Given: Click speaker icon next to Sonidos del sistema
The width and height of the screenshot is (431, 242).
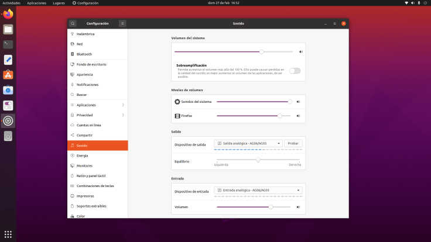Looking at the screenshot, I should click(298, 102).
